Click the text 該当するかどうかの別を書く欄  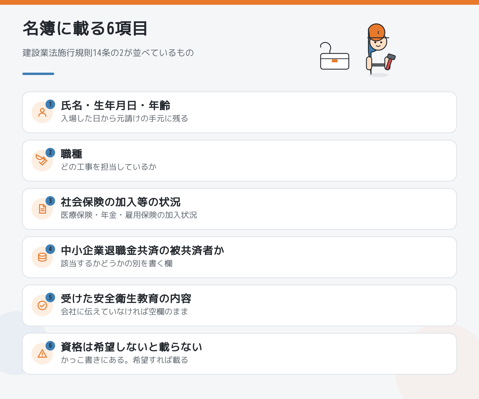pos(117,263)
